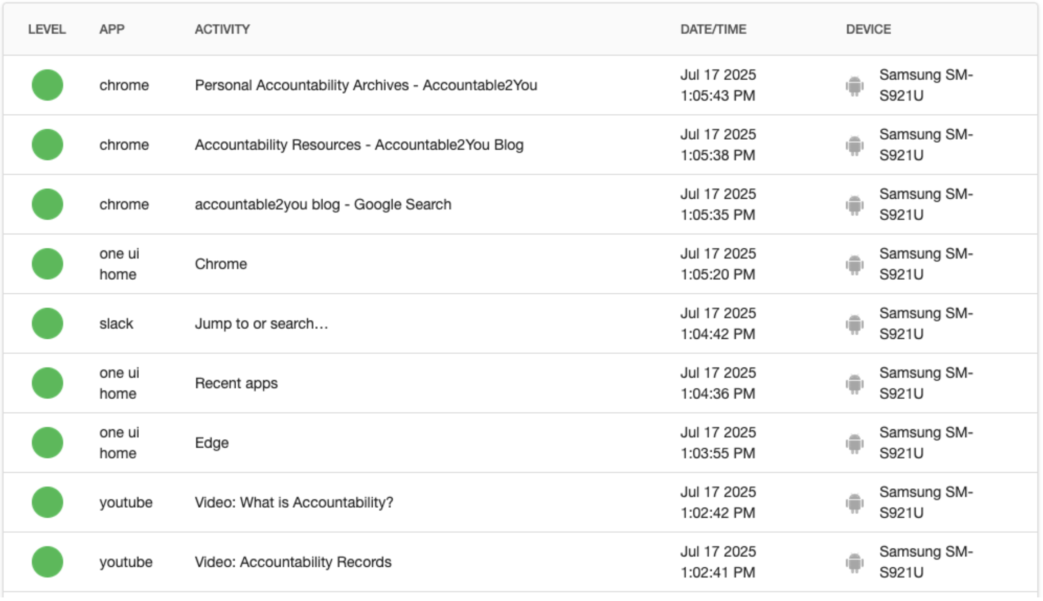This screenshot has height=601, width=1043.
Task: Click the green level dot for Accountability Resources row
Action: (x=47, y=145)
